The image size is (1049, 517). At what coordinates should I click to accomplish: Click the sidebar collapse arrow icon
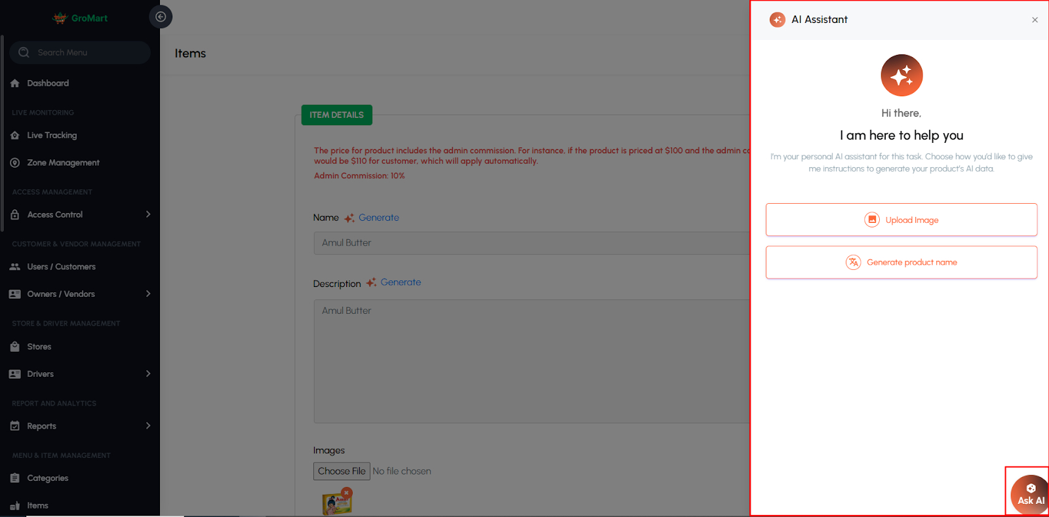[x=161, y=17]
